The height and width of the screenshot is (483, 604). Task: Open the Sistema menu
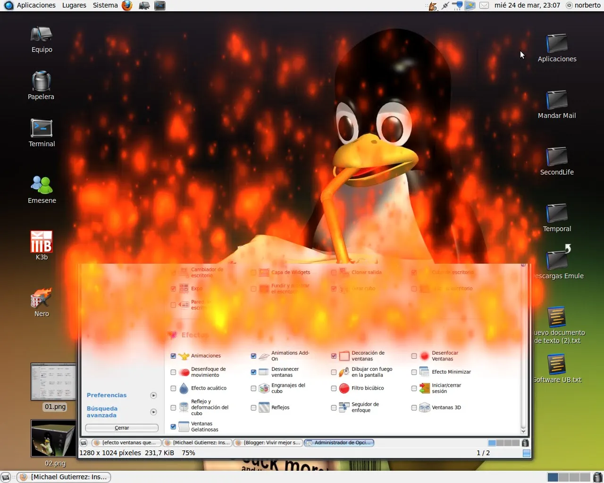(105, 5)
